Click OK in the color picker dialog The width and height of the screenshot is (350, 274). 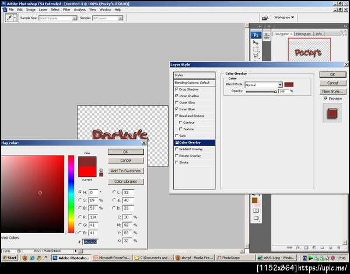tap(125, 152)
